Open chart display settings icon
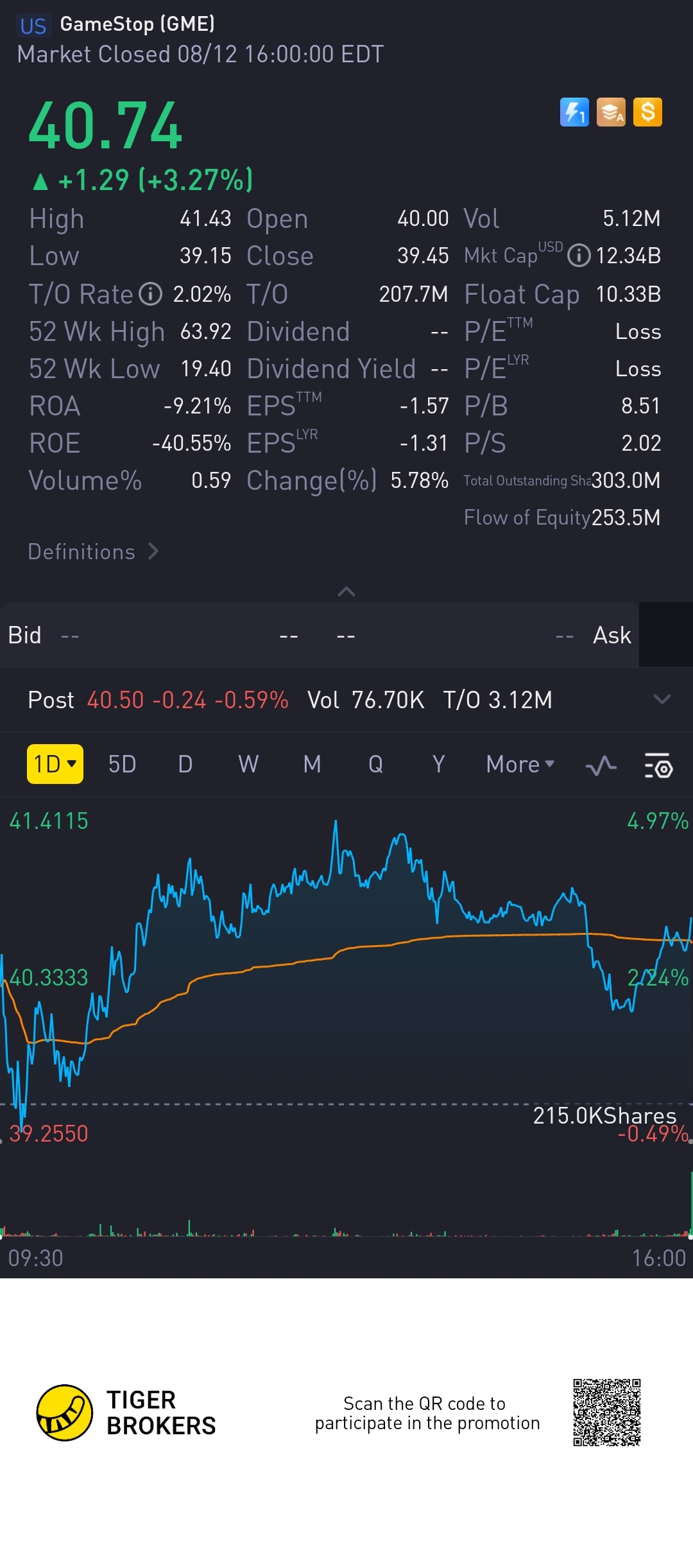 658,765
